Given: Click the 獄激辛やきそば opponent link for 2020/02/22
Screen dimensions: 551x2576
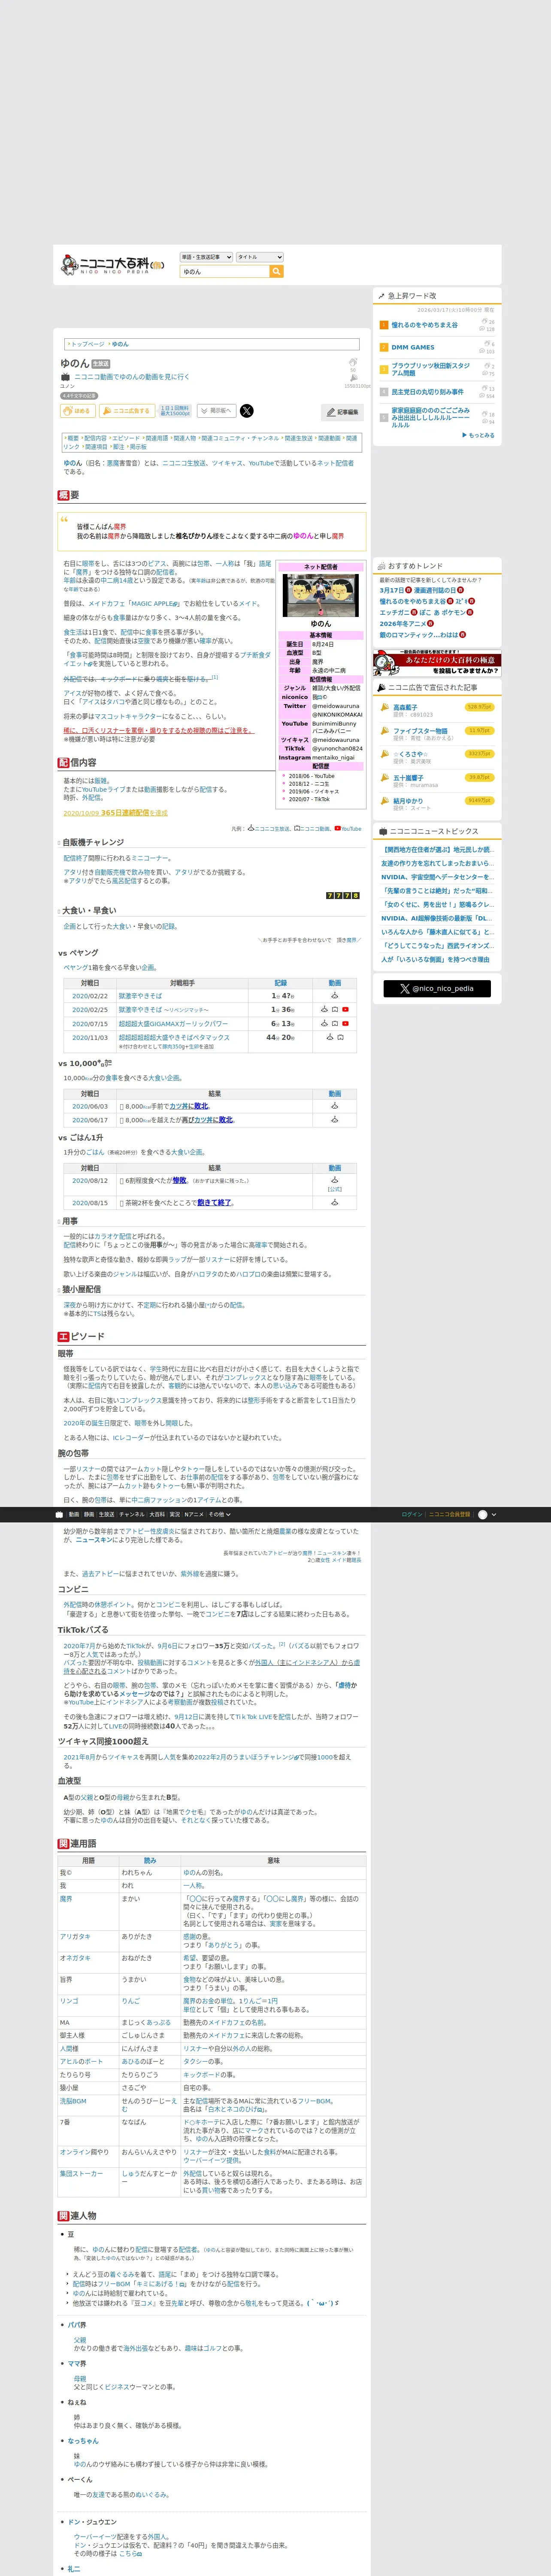Looking at the screenshot, I should (x=140, y=996).
